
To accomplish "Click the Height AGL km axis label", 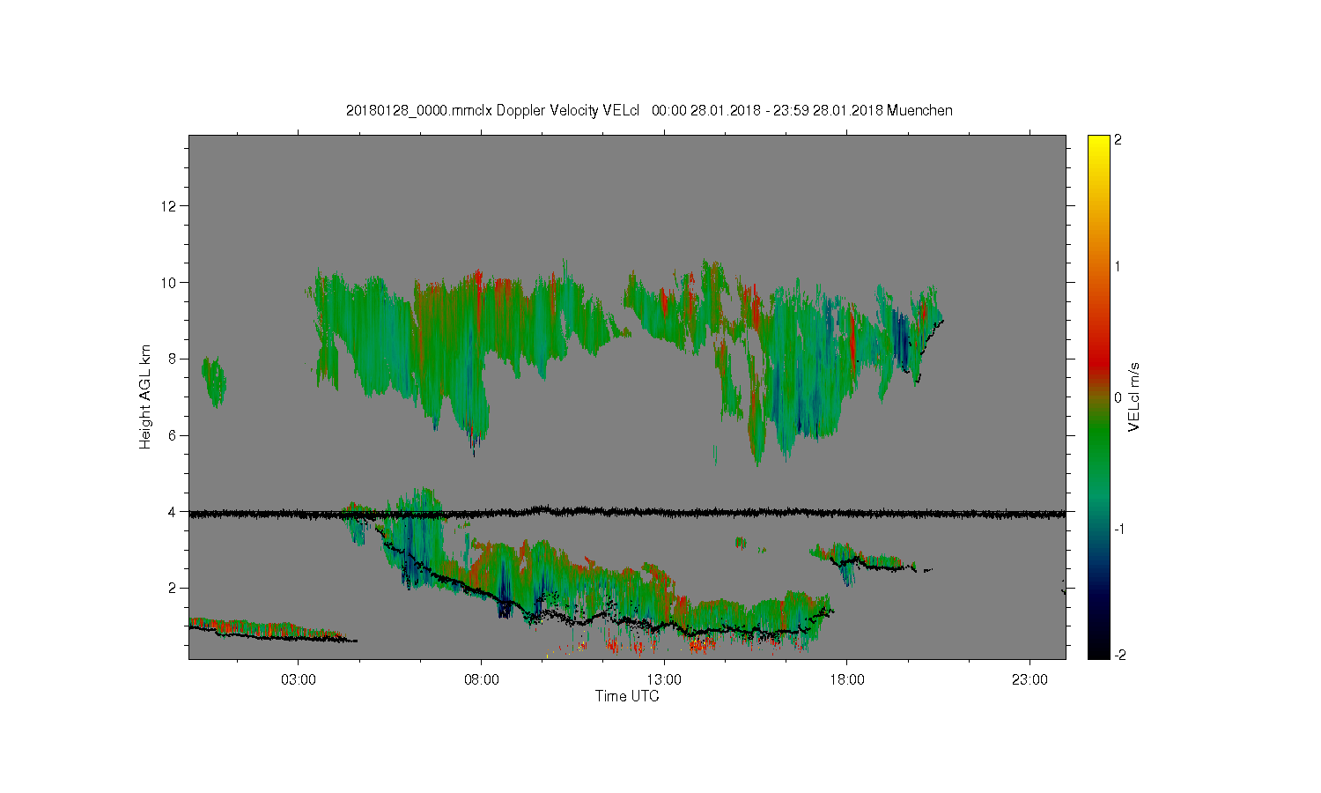I will 145,397.
